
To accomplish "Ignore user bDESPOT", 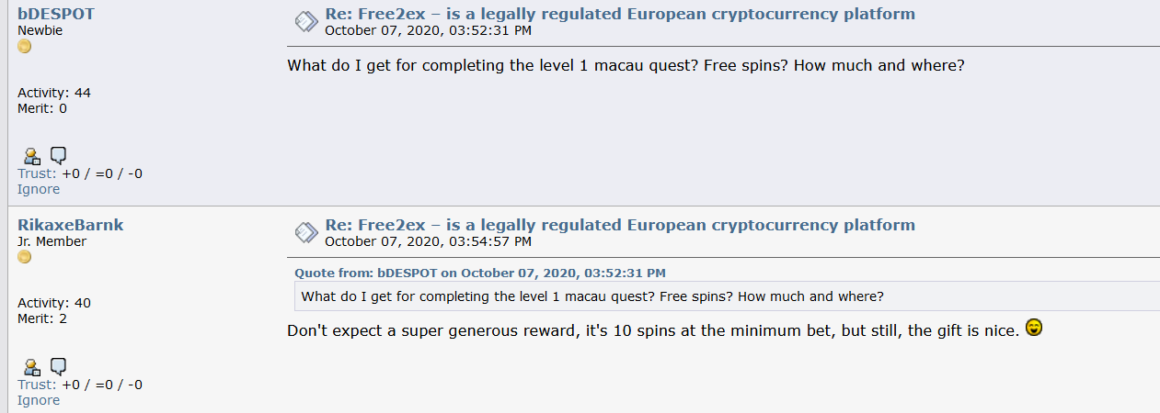I will point(39,189).
